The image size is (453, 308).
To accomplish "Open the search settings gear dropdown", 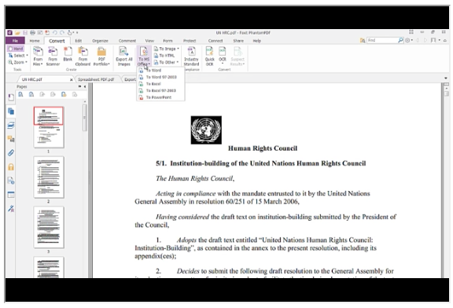I will coord(408,40).
